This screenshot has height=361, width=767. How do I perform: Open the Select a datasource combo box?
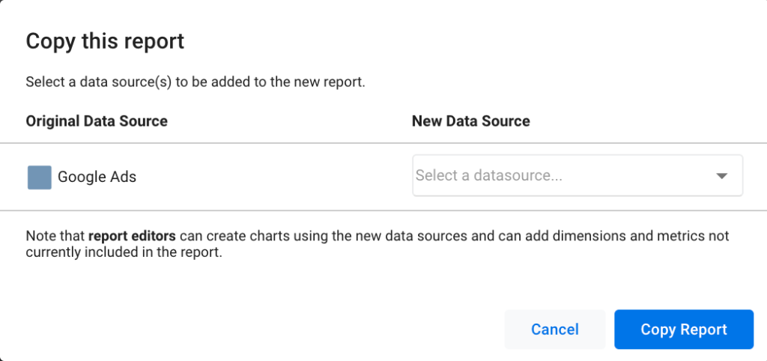[577, 175]
